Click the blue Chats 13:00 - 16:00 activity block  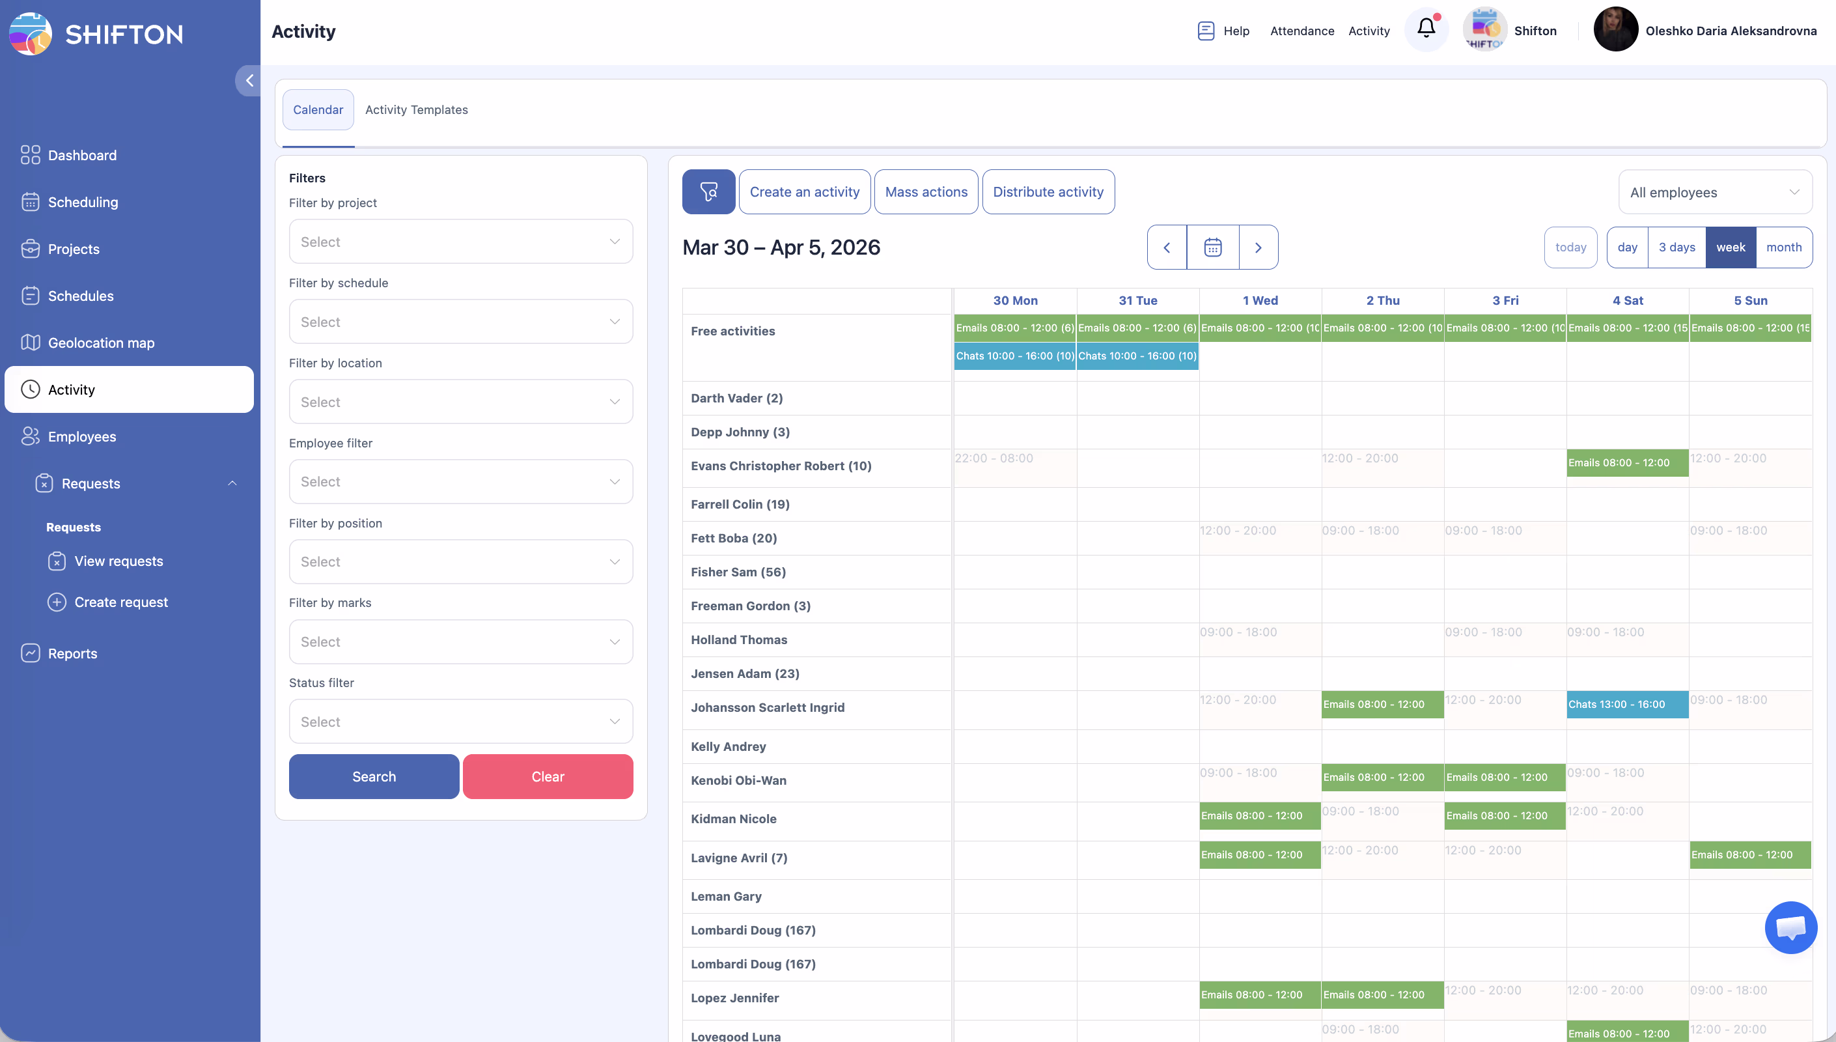pyautogui.click(x=1626, y=704)
